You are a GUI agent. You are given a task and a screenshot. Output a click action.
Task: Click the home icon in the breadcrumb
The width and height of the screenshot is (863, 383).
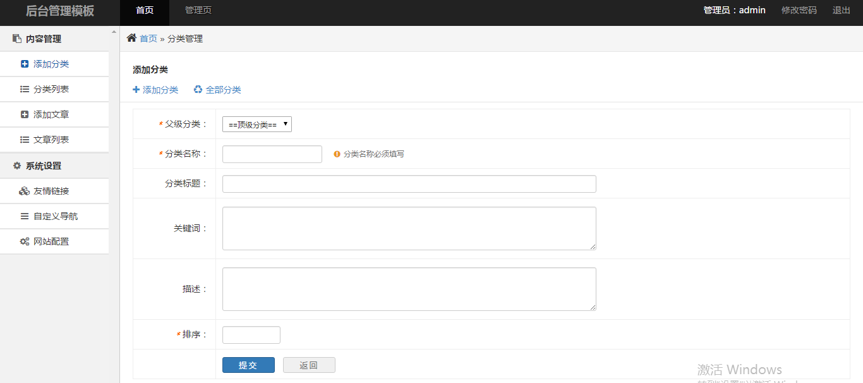click(131, 38)
